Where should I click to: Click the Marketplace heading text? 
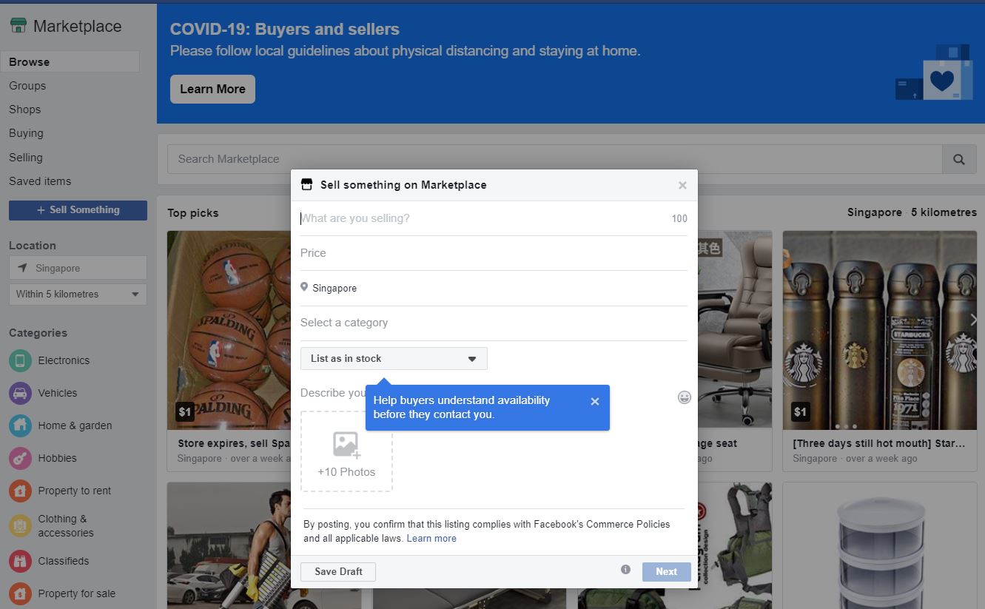point(77,27)
